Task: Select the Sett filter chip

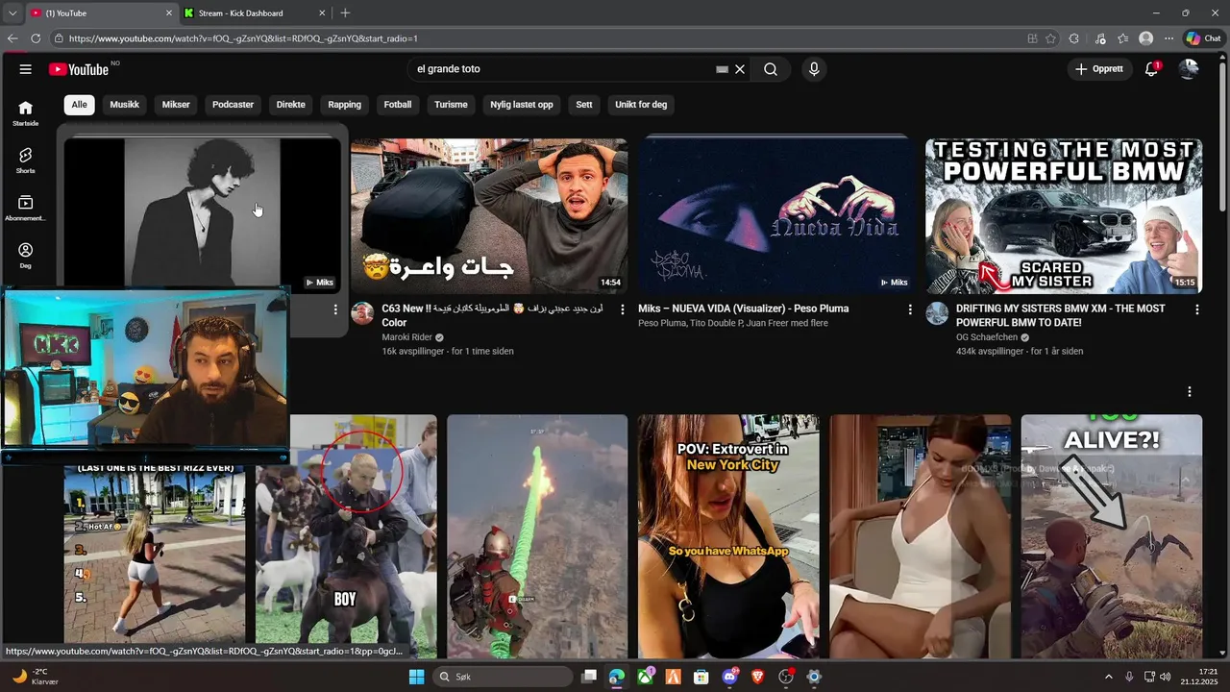Action: [x=584, y=104]
